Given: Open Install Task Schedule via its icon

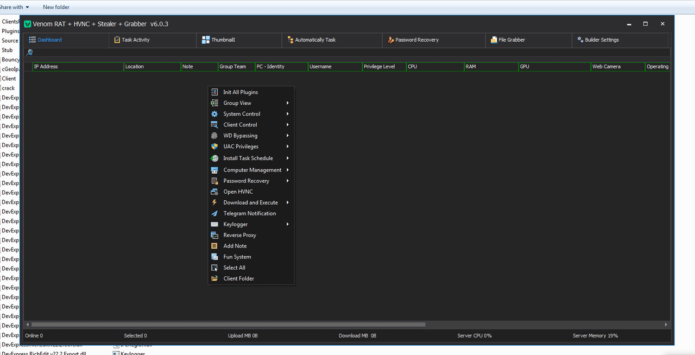Looking at the screenshot, I should click(x=215, y=158).
